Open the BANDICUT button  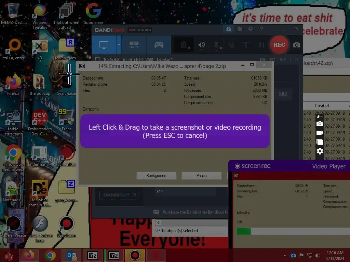coord(119,195)
